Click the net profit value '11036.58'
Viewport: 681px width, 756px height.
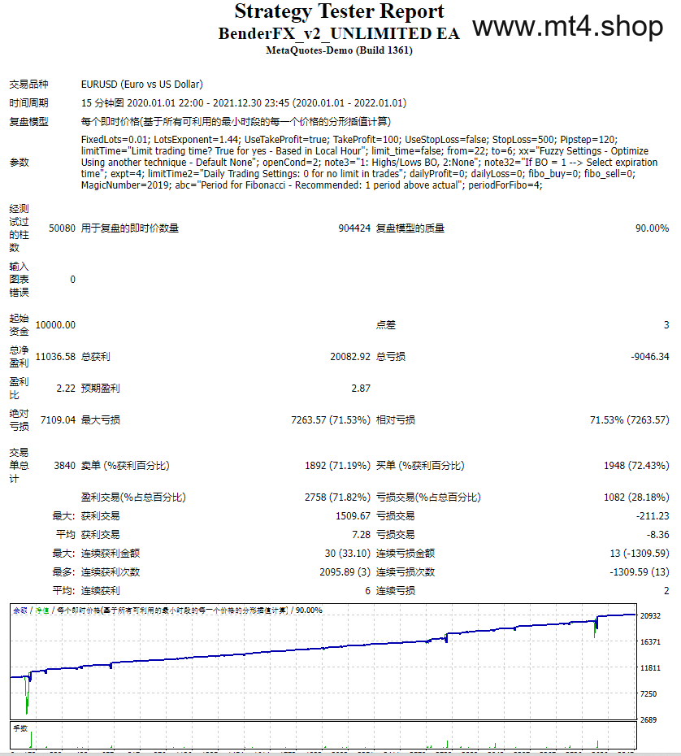[x=55, y=357]
